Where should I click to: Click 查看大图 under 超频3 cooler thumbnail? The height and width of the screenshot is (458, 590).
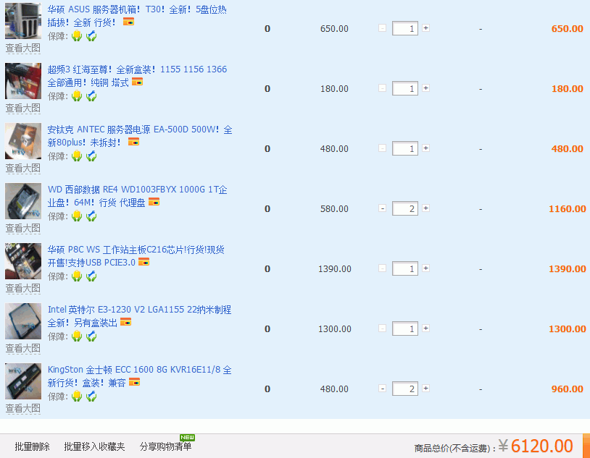click(x=23, y=109)
